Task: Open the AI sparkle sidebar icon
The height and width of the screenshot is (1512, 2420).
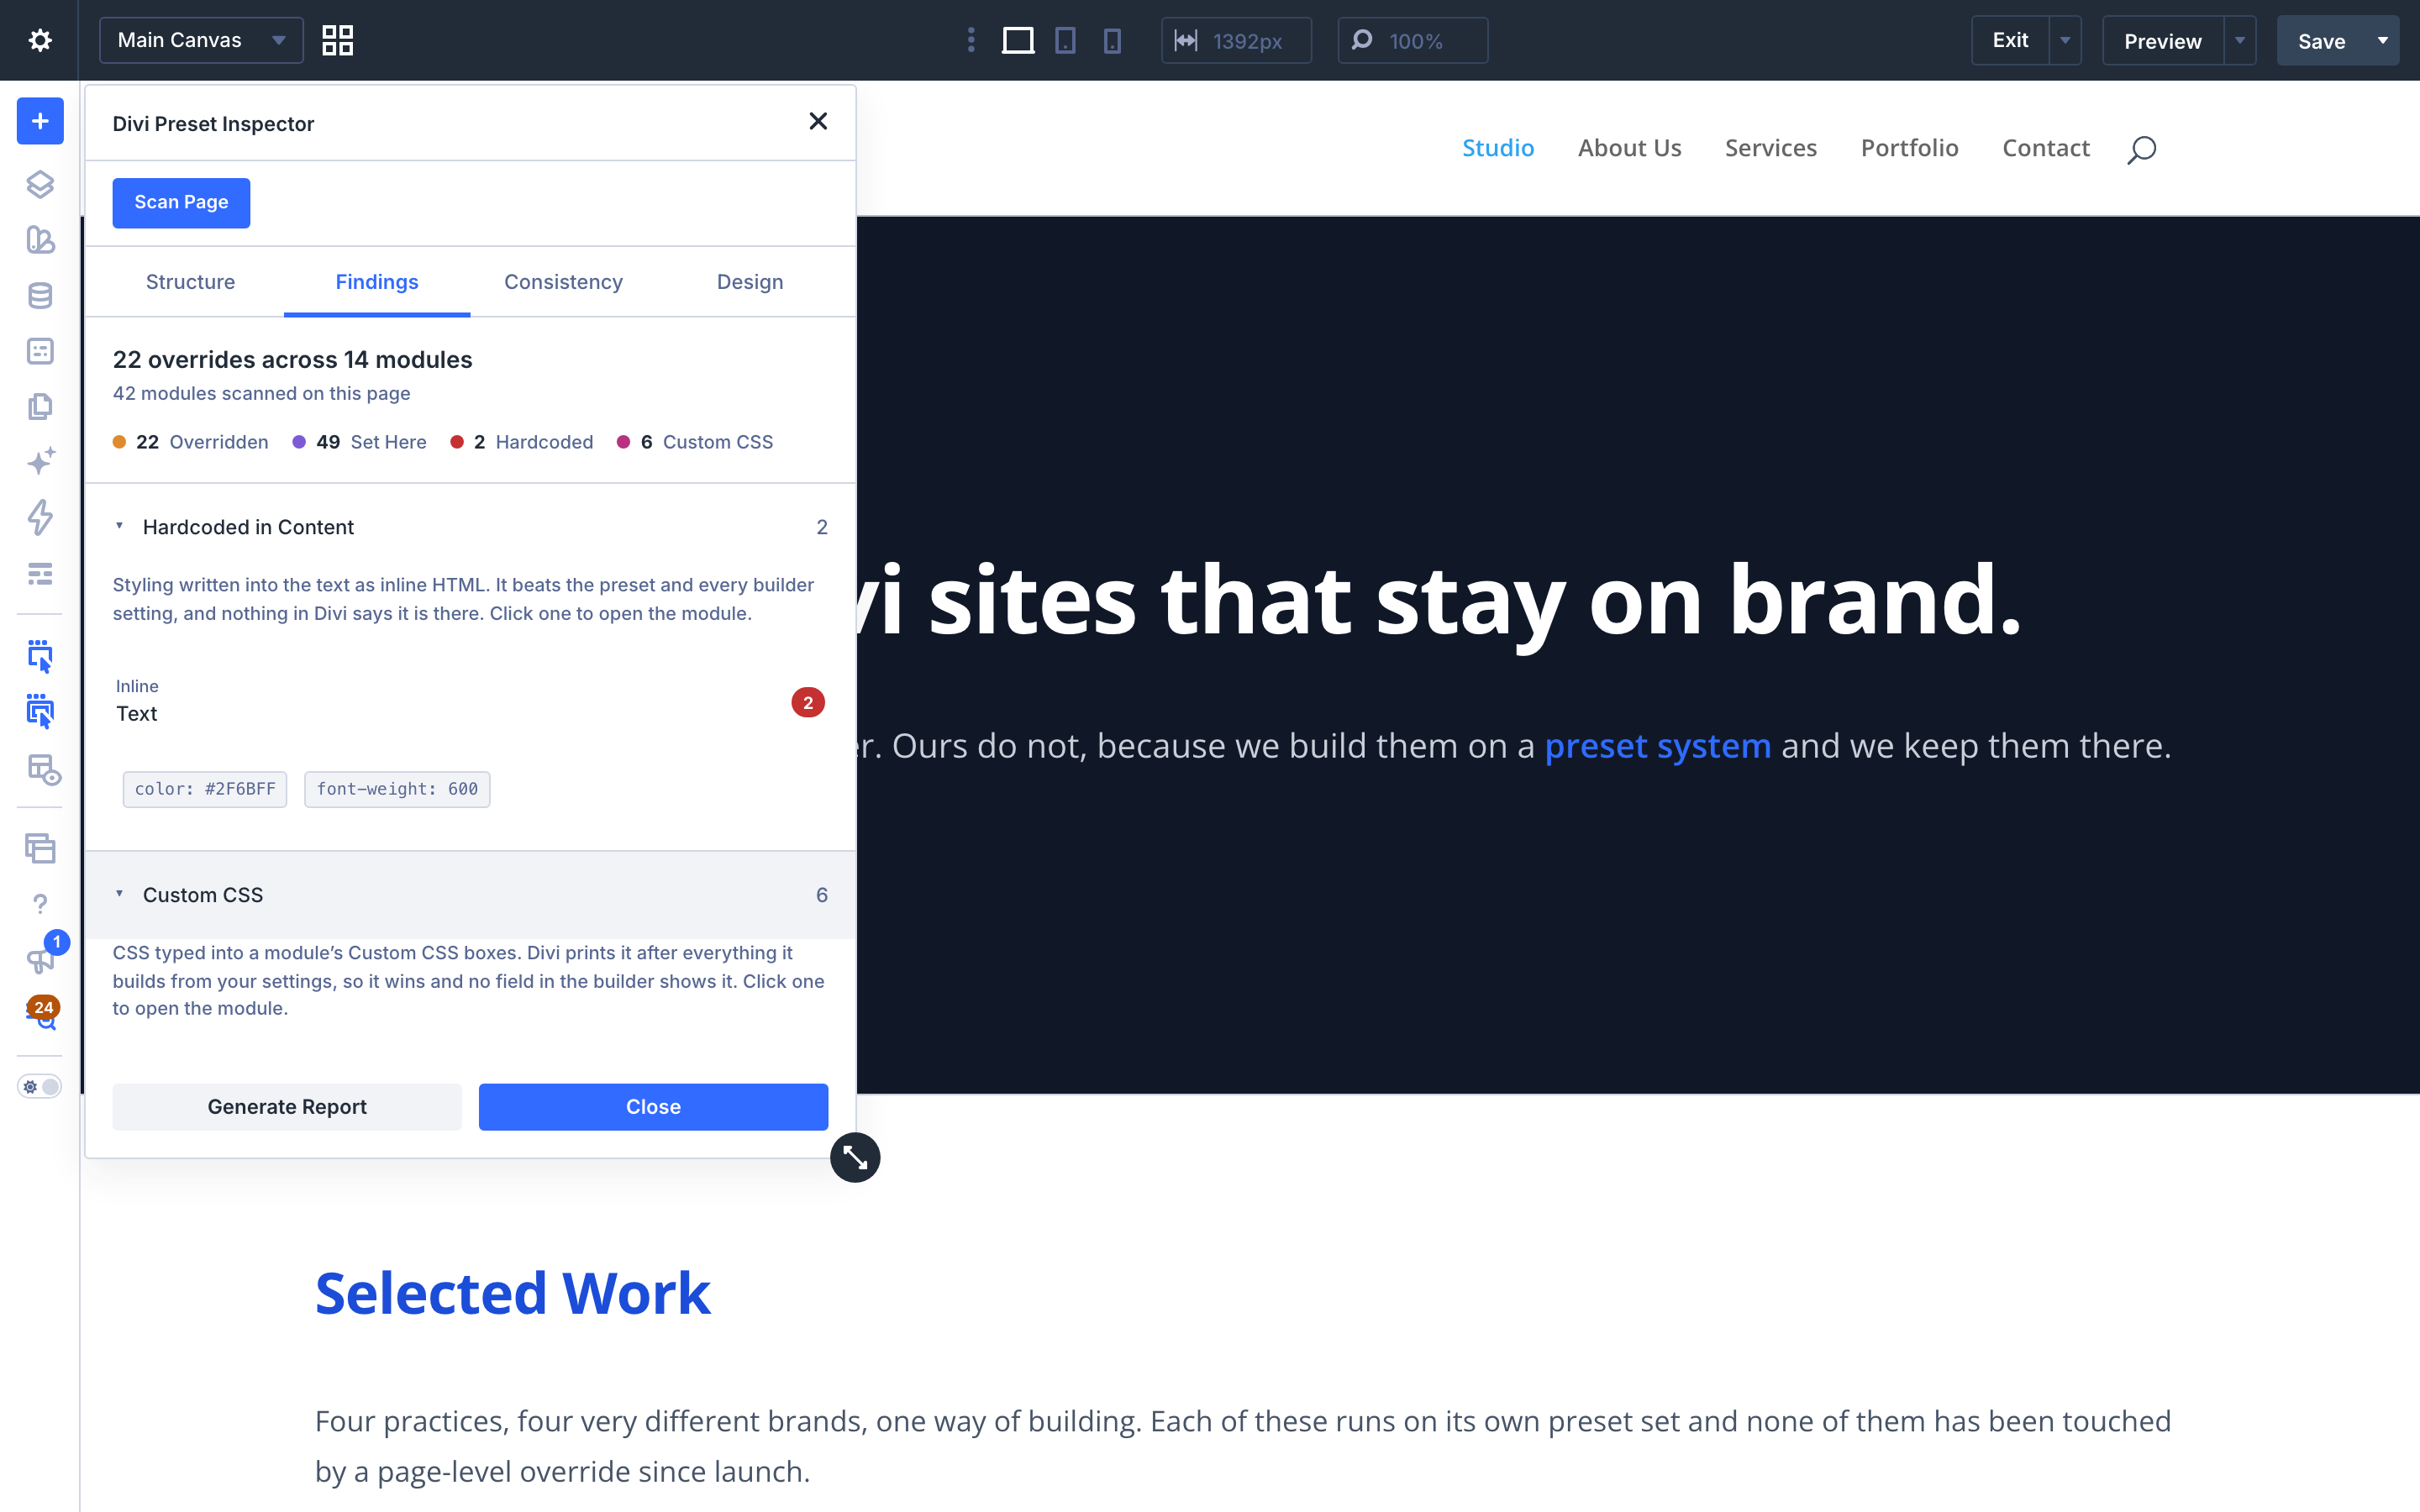Action: (x=40, y=462)
